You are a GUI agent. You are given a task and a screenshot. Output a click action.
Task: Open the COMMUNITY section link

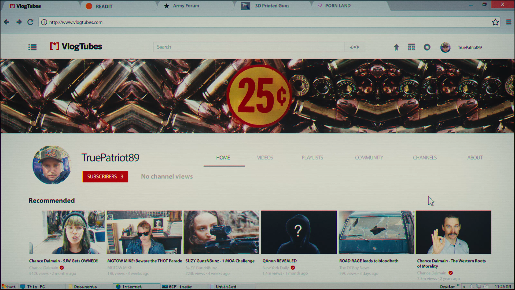369,158
